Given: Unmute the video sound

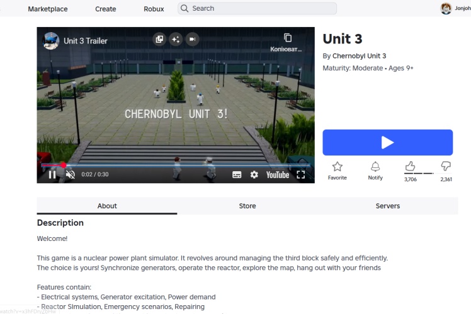Looking at the screenshot, I should [70, 174].
